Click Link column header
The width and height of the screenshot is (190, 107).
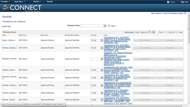tap(106, 35)
